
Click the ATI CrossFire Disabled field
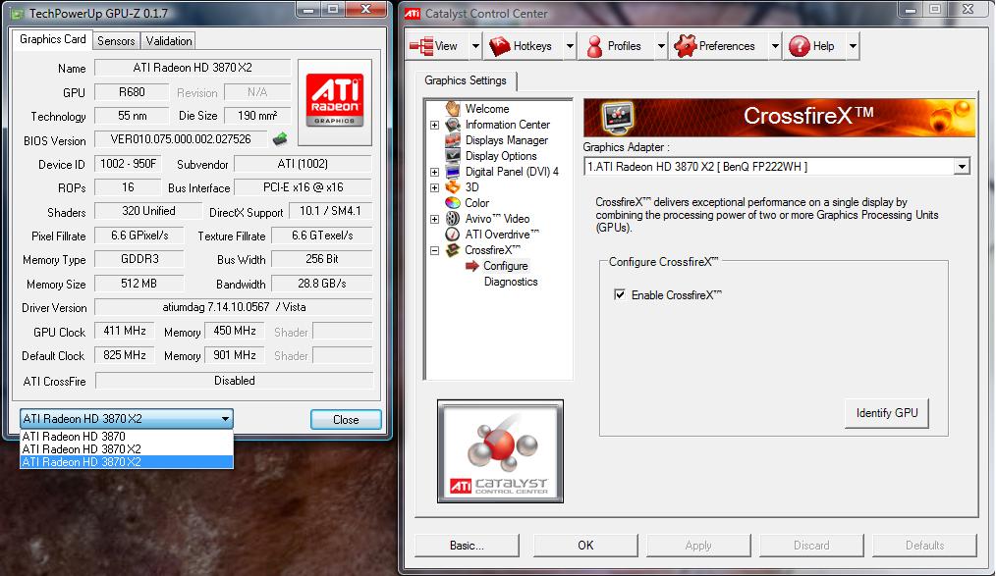234,381
